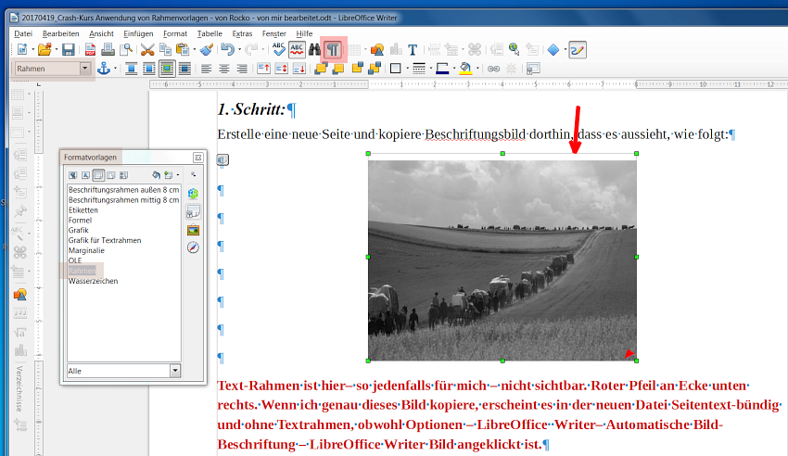The width and height of the screenshot is (788, 456).
Task: Select Wasserzeichen style in list
Action: pos(93,281)
